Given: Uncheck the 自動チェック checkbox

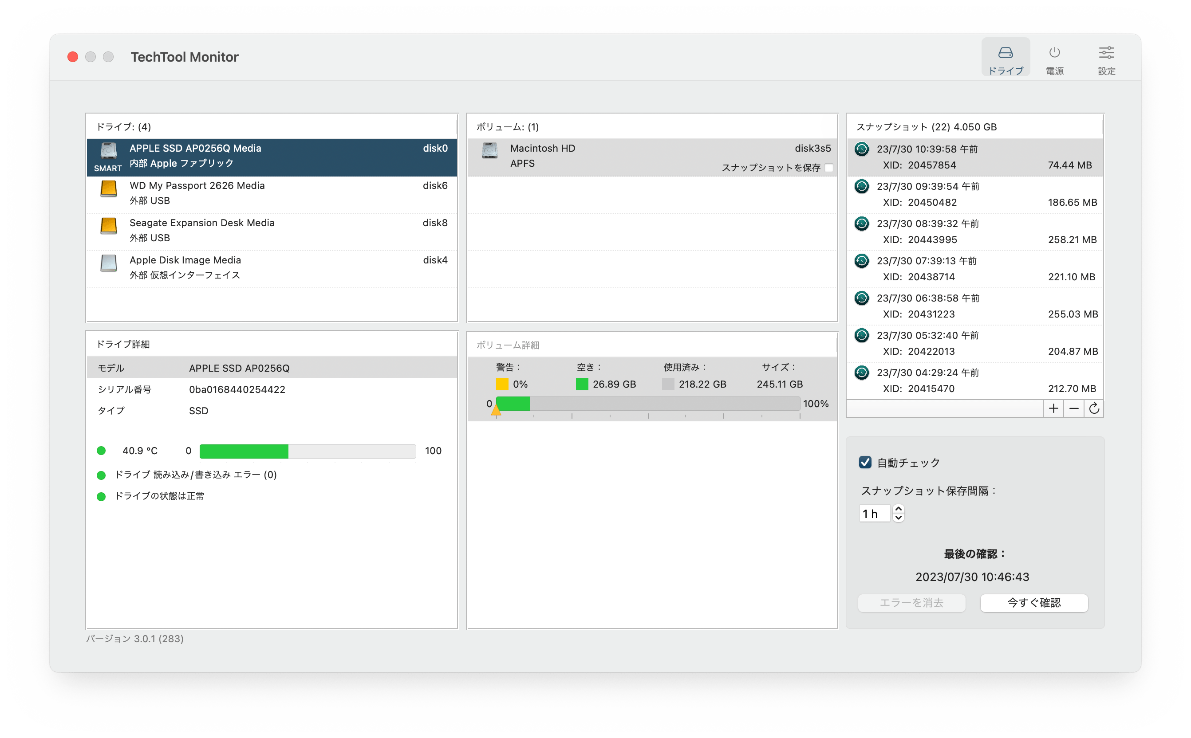Looking at the screenshot, I should pyautogui.click(x=865, y=462).
